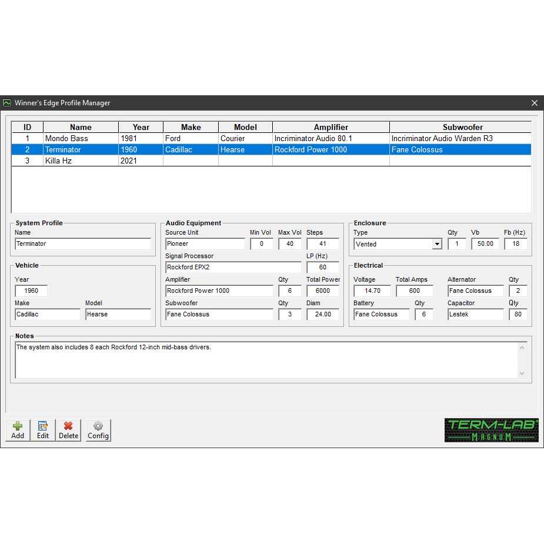Click the System Profile Name field
The height and width of the screenshot is (544, 544).
(82, 244)
